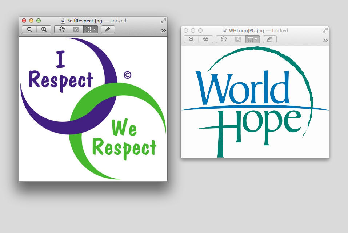Click the WHLogoJPG.jpg document proxy icon
Image resolution: width=348 pixels, height=233 pixels.
[x=225, y=30]
